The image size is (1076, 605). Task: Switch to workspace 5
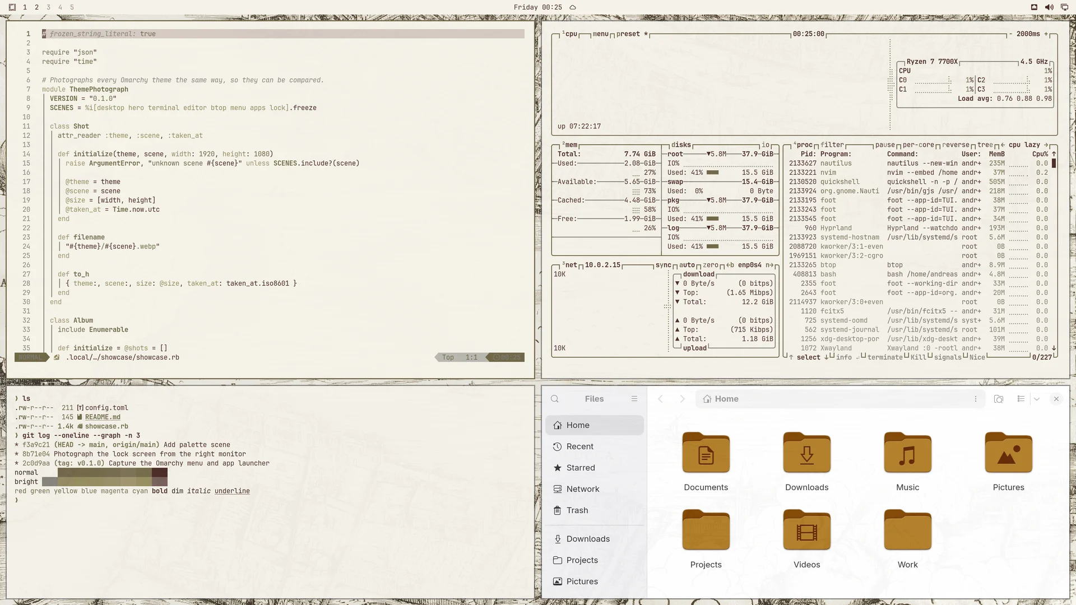coord(72,7)
